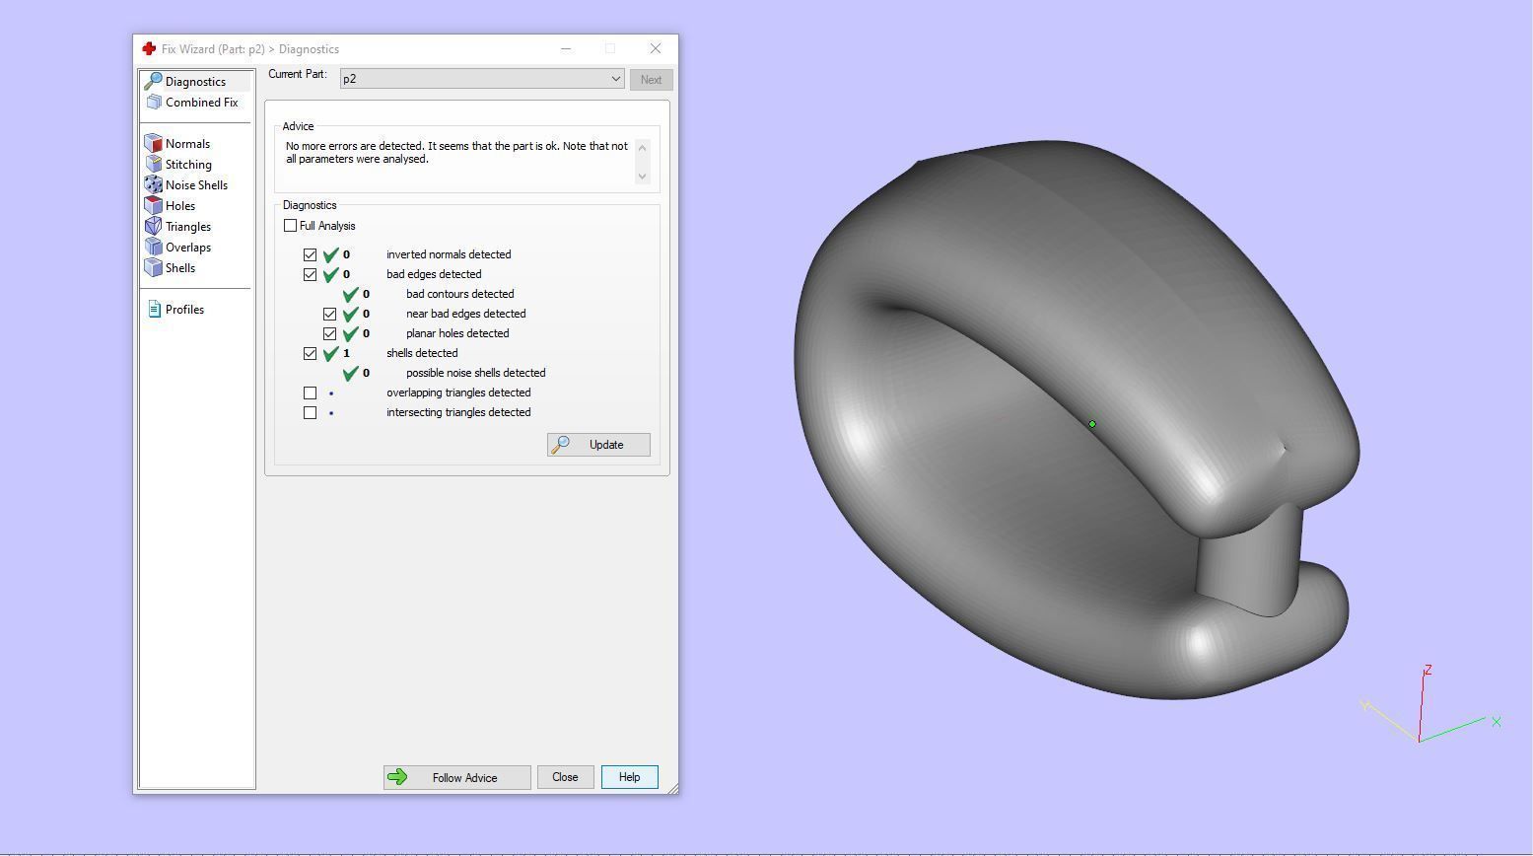Select the Overlaps sidebar label

[188, 248]
